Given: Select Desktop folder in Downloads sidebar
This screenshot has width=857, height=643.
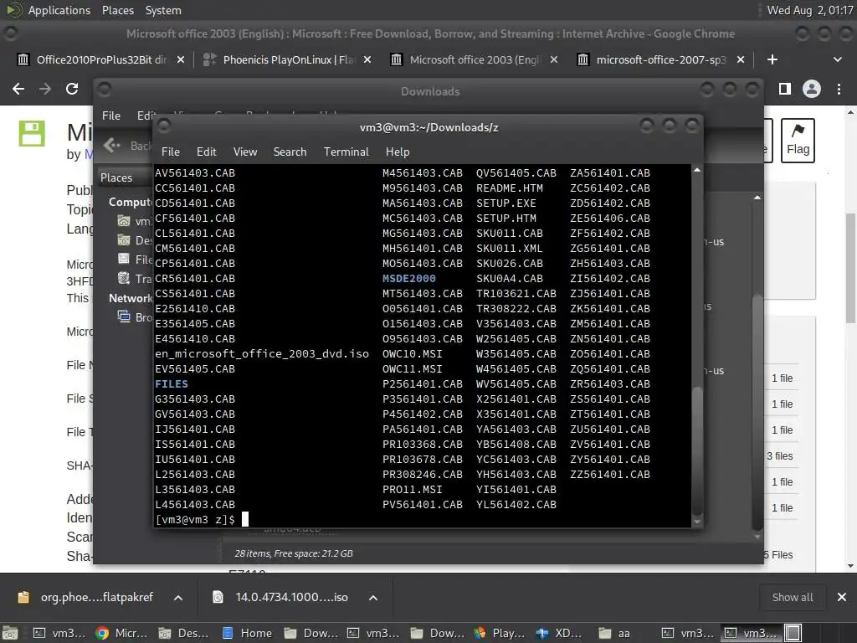Looking at the screenshot, I should pyautogui.click(x=135, y=240).
